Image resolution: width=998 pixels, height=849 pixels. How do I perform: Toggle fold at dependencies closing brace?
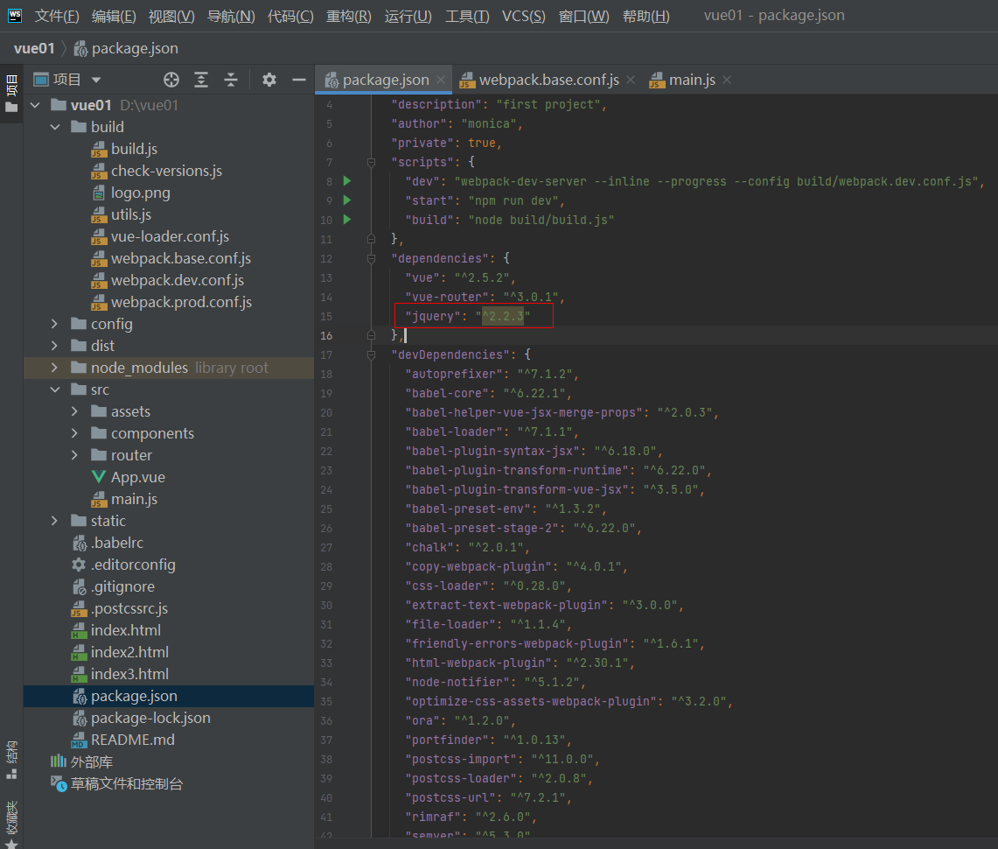coord(371,335)
